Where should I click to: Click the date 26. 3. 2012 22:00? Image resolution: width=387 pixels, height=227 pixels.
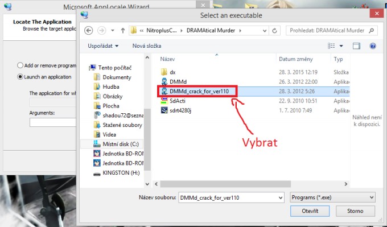(x=298, y=82)
